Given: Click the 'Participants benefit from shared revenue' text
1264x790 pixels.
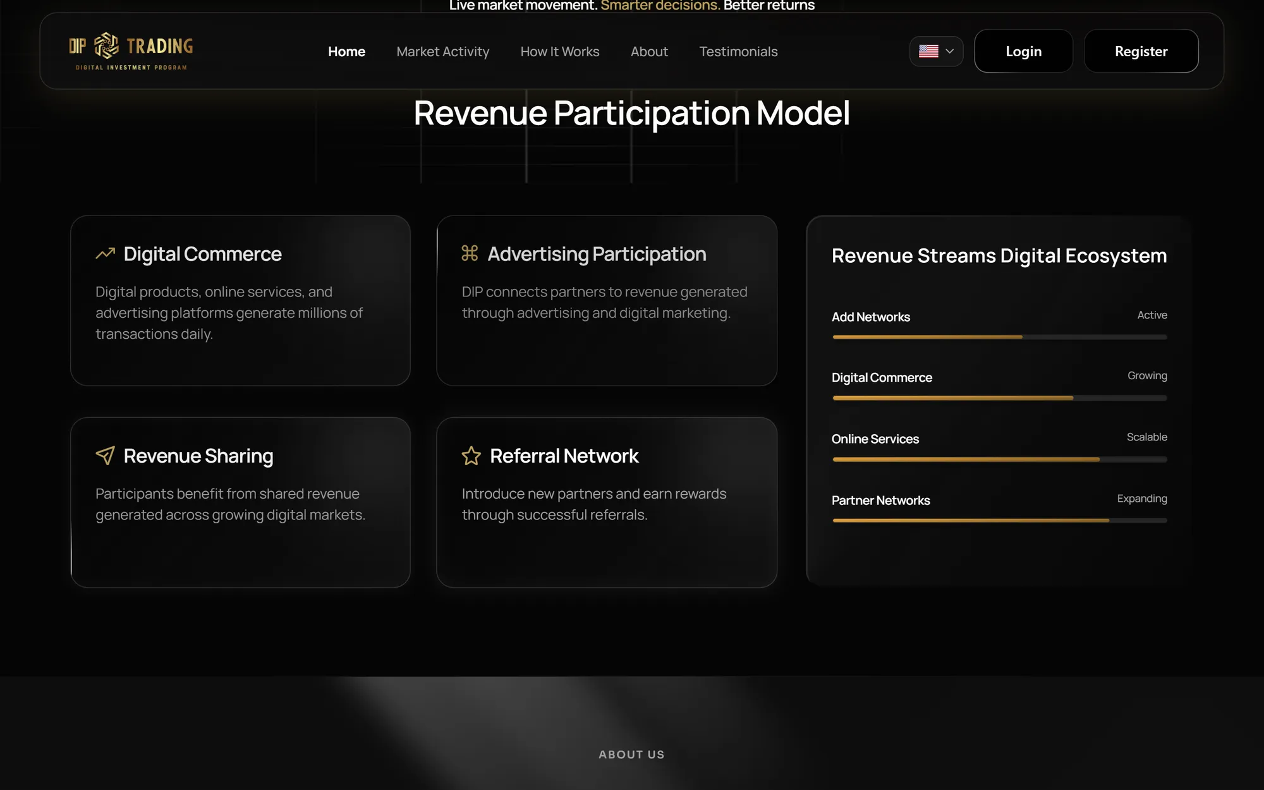Looking at the screenshot, I should tap(230, 504).
